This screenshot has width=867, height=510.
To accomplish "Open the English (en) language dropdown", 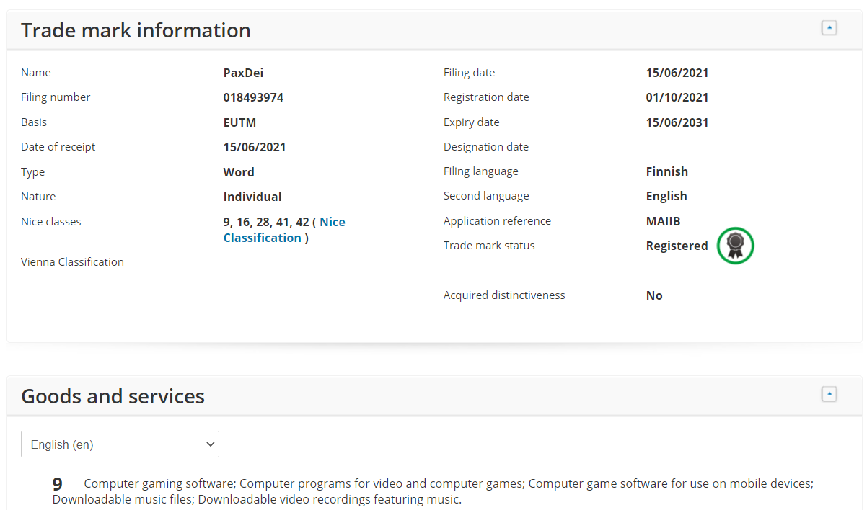I will 120,444.
